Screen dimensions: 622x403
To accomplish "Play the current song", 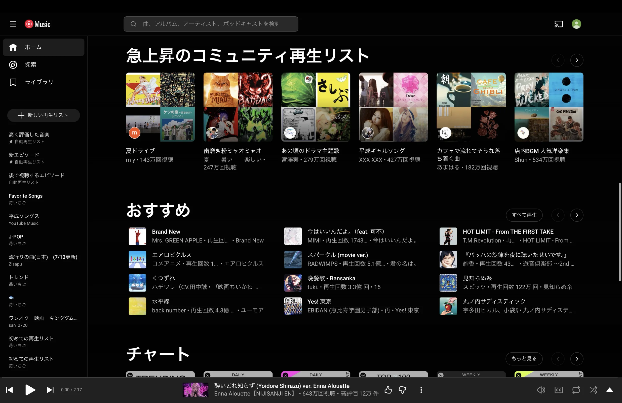I will (30, 390).
